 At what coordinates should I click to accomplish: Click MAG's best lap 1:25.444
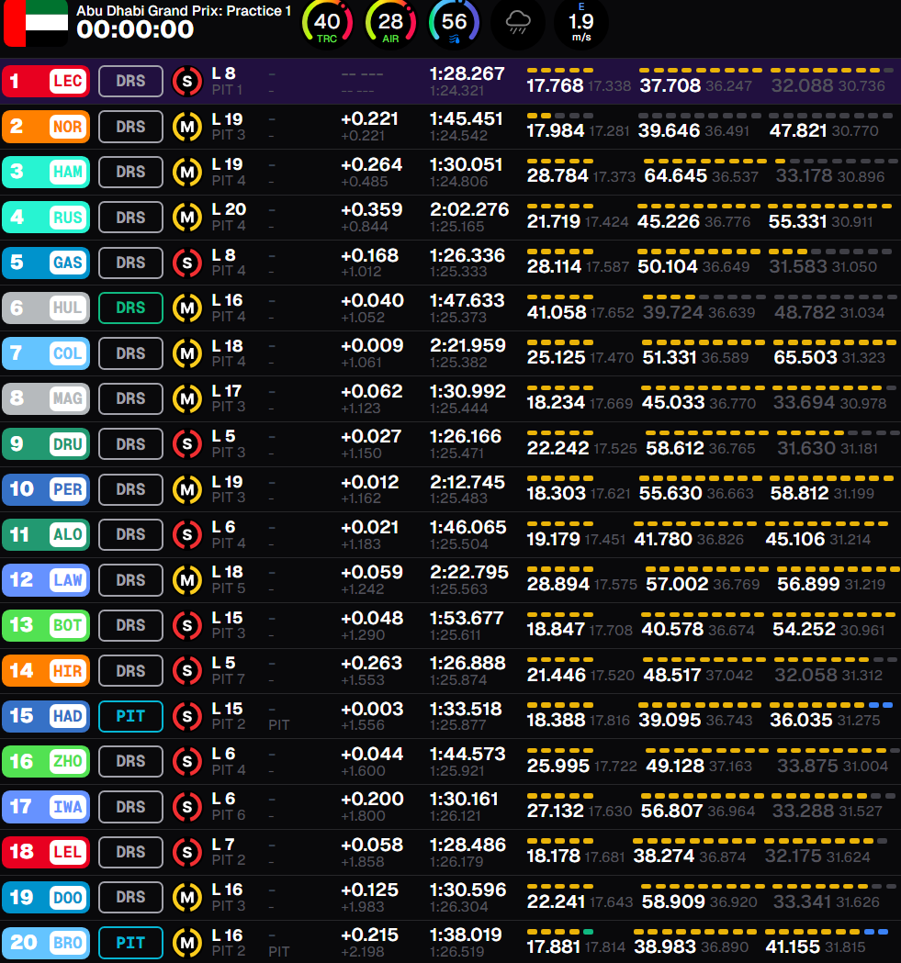click(x=458, y=408)
